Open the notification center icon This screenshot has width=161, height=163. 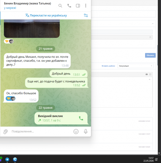tap(157, 159)
